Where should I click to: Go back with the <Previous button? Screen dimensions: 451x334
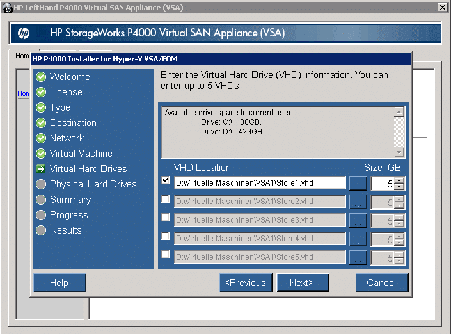[x=245, y=283]
